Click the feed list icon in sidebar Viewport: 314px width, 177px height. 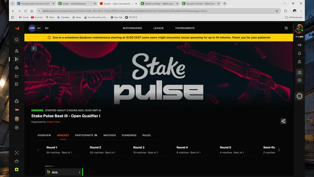click(17, 84)
